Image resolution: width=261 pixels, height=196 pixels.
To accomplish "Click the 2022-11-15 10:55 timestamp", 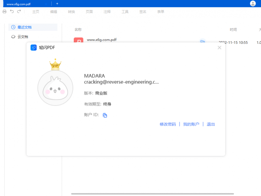I will (233, 43).
